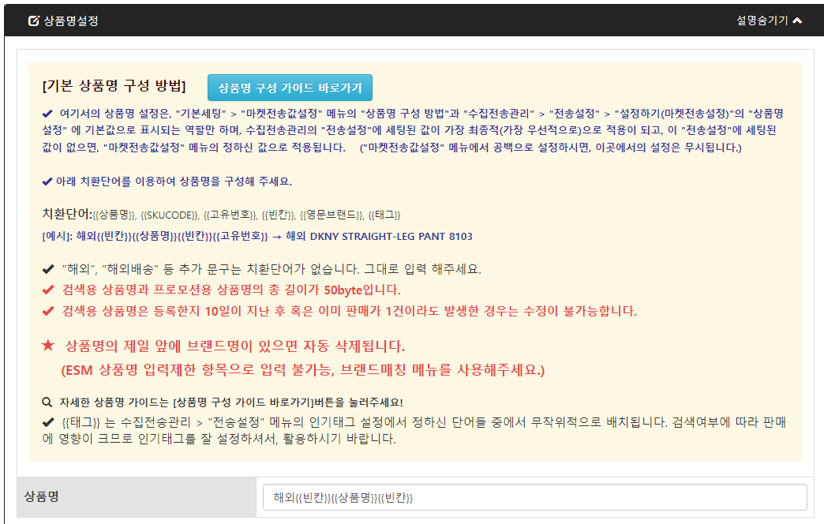Click the red star icon before 브랜드명 warning

coord(48,346)
